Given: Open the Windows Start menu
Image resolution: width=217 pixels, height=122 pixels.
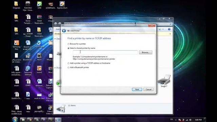Looking at the screenshot, I should point(15,120).
